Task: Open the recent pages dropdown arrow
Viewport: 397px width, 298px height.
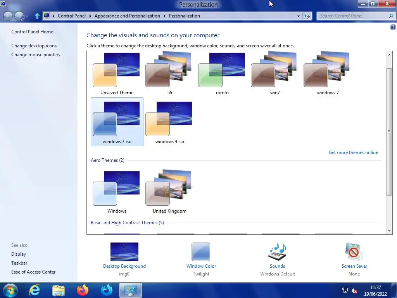Action: [x=27, y=16]
